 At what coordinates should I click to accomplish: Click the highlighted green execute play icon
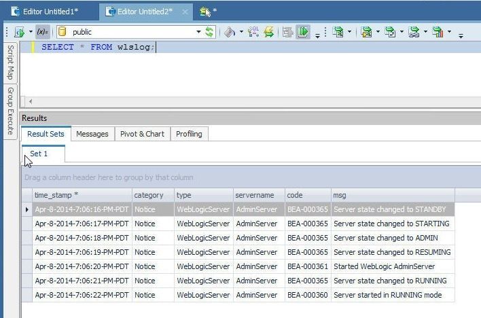coord(303,32)
